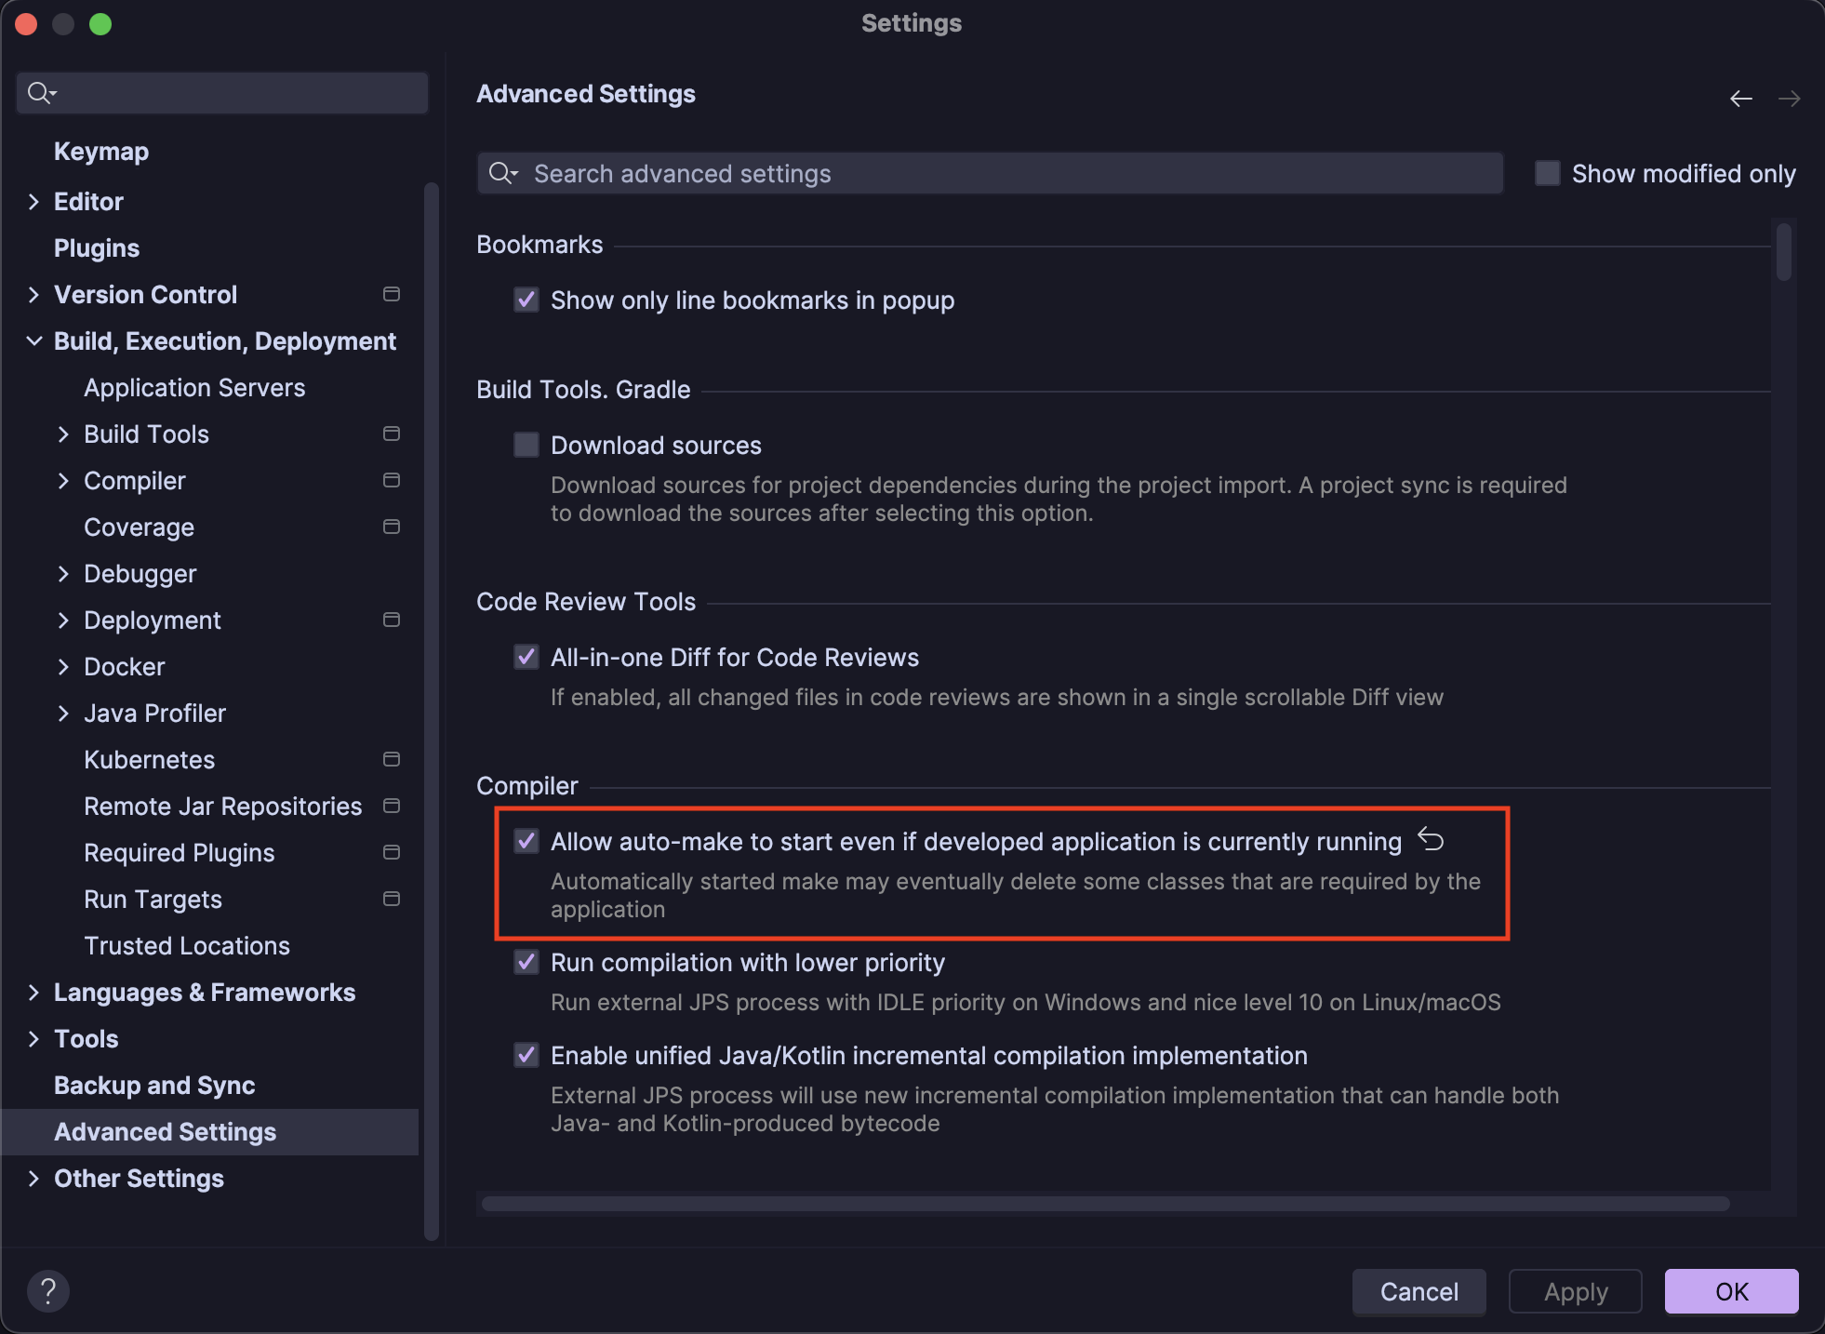Select Trusted Locations in sidebar
Image resolution: width=1825 pixels, height=1334 pixels.
(187, 945)
